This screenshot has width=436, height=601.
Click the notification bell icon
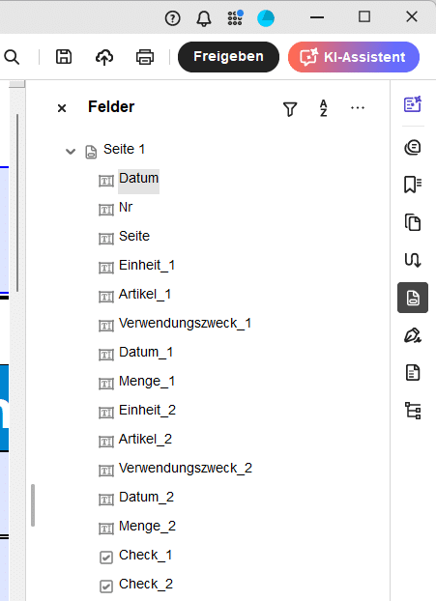pos(204,18)
